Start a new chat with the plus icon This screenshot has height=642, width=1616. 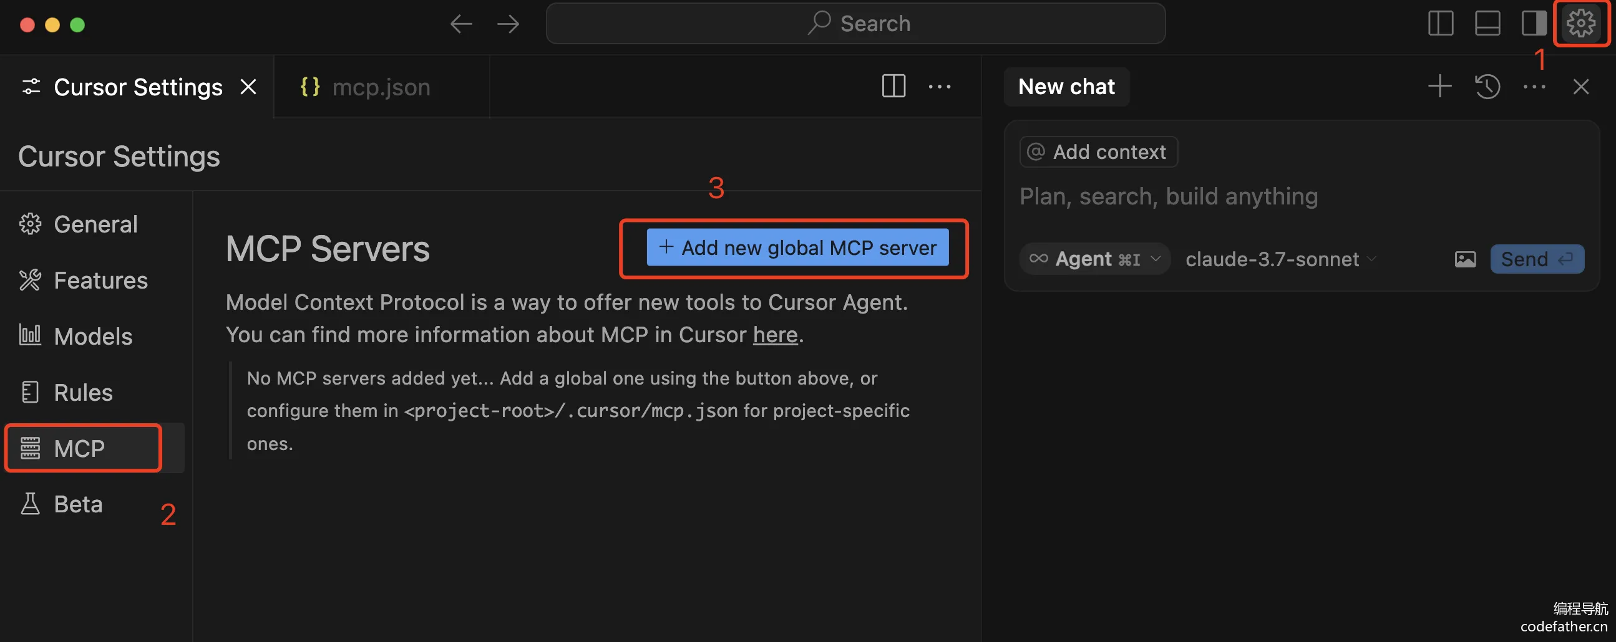tap(1439, 87)
